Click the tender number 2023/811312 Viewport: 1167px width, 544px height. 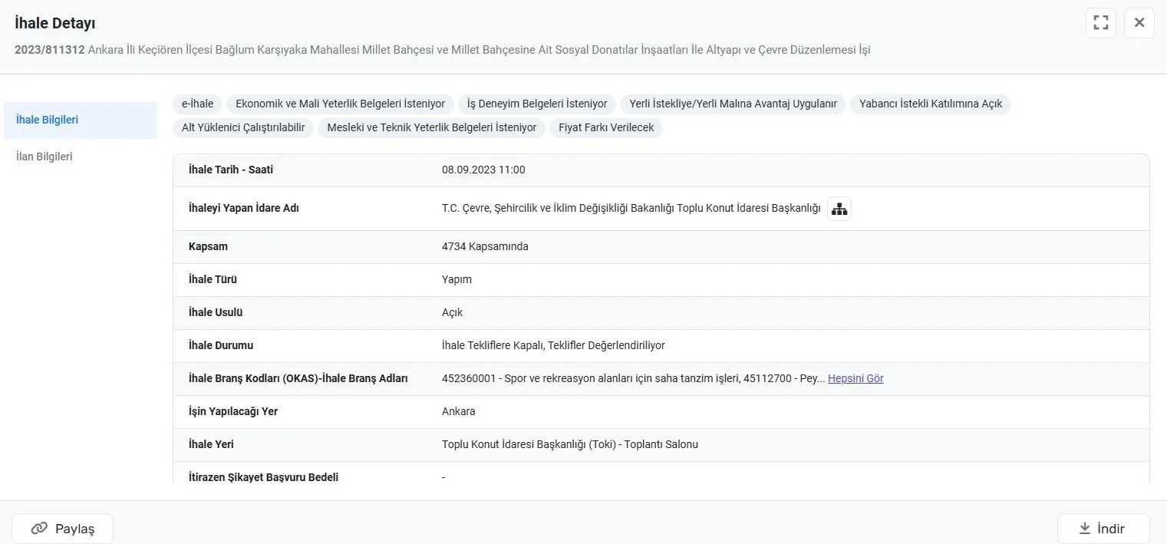click(50, 50)
